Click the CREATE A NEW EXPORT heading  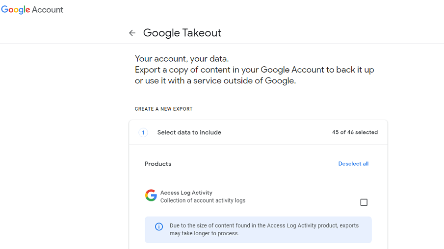[164, 109]
